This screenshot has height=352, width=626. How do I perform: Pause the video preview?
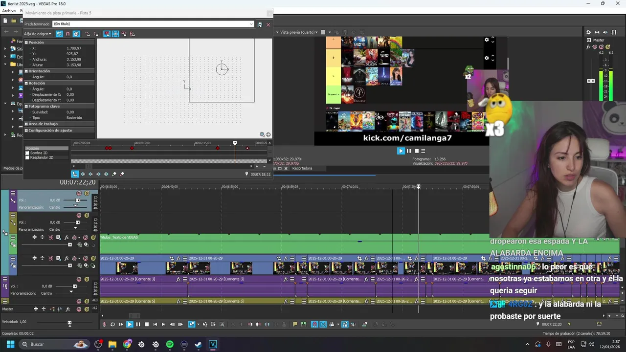click(409, 151)
